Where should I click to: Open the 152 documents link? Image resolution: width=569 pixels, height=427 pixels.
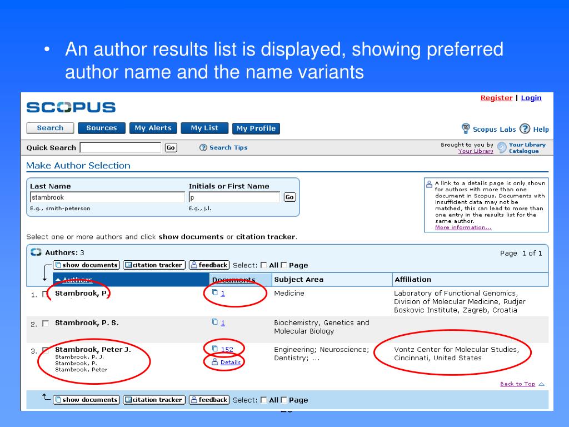227,349
